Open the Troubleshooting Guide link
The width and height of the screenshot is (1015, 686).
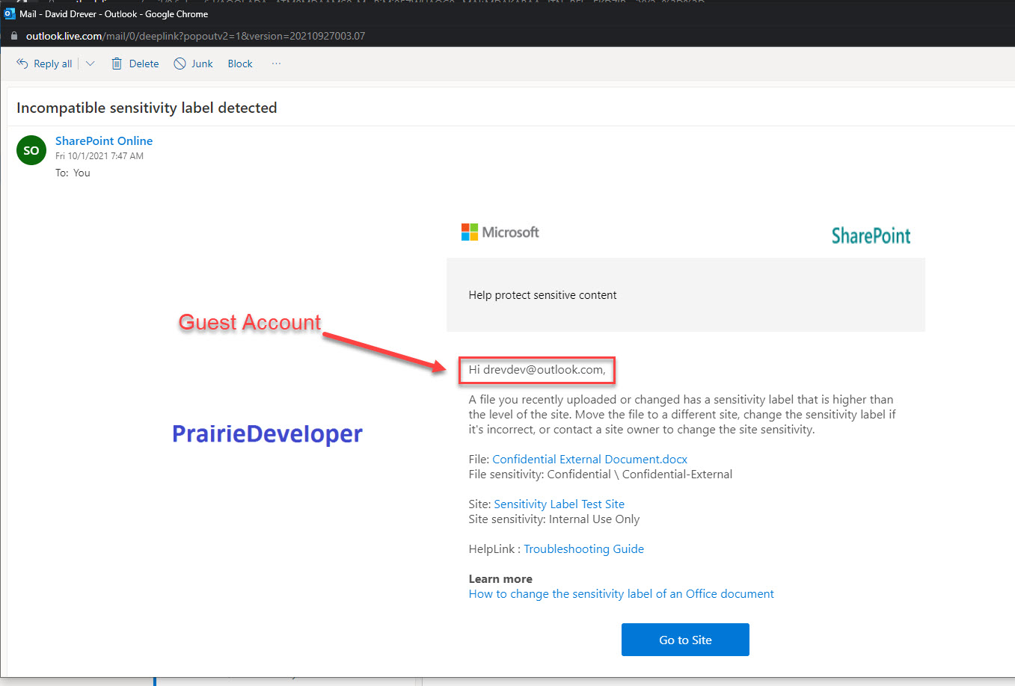[x=583, y=549]
